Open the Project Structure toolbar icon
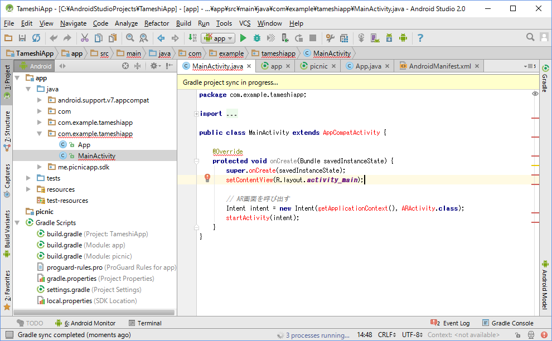This screenshot has width=552, height=341. tap(344, 38)
